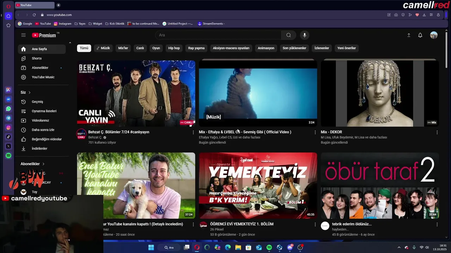Reload the page with the refresh icon
451x253 pixels.
click(34, 15)
